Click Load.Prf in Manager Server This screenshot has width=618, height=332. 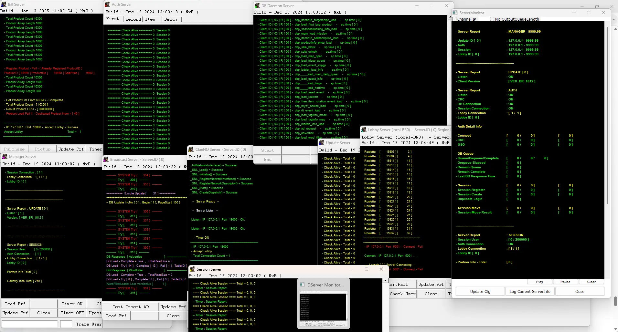(15, 304)
